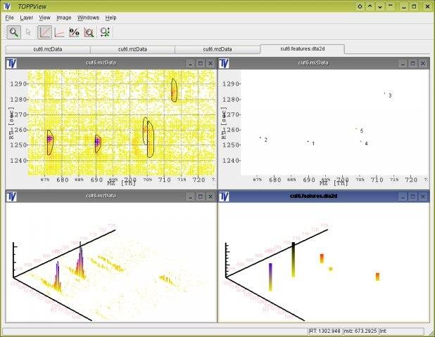Minimize the cut6.features.dta2d subwindow
Screen dimensions: 435x337
click(403, 197)
